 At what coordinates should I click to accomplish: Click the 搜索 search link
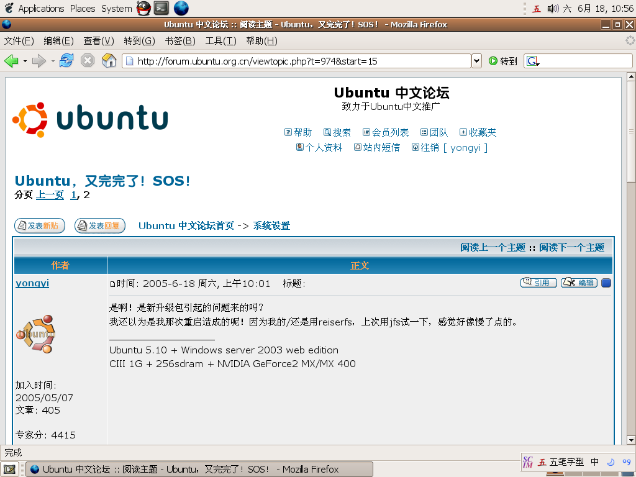[337, 132]
